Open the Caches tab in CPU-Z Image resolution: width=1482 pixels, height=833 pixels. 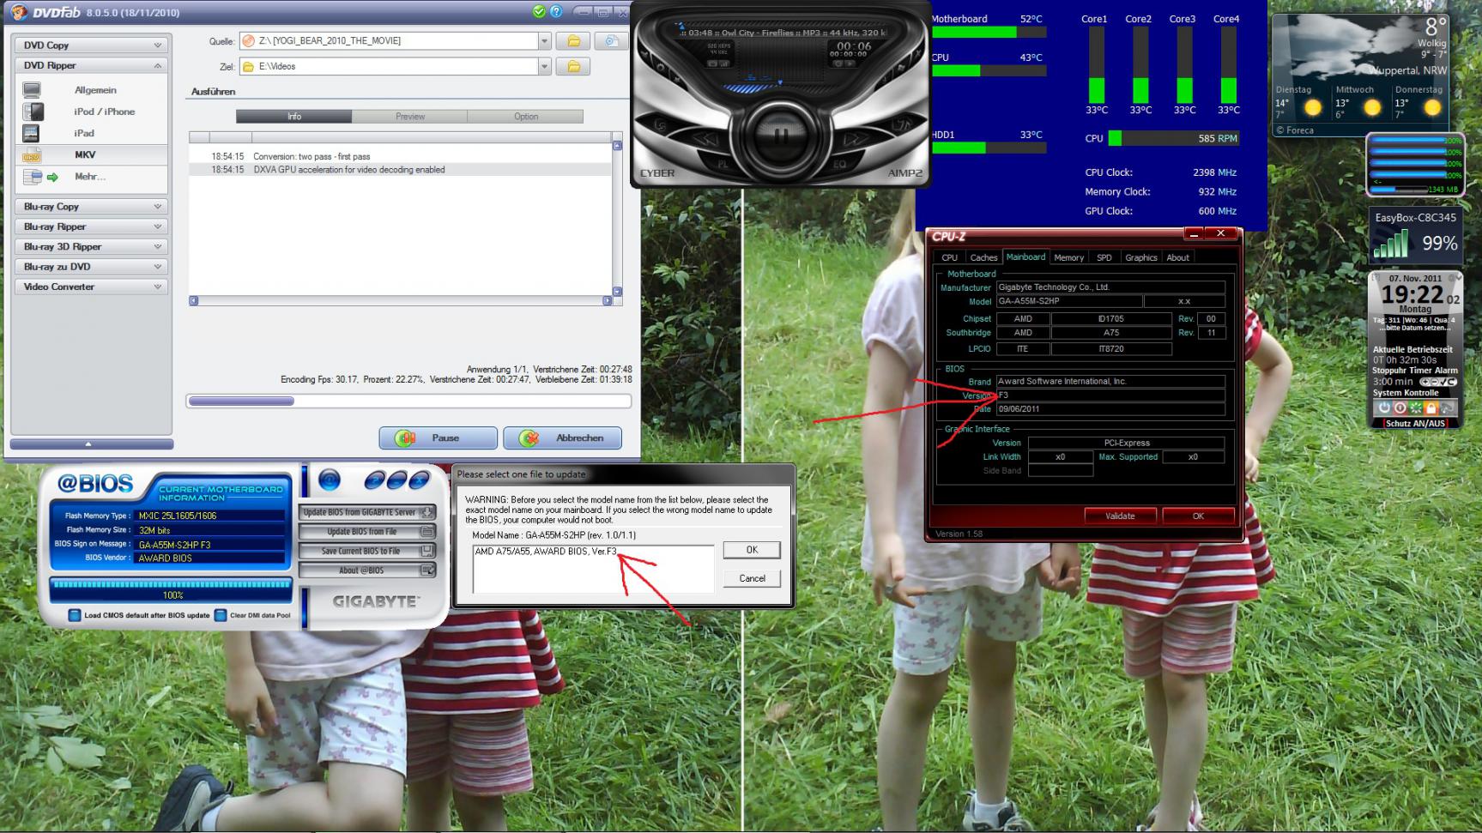pyautogui.click(x=983, y=257)
